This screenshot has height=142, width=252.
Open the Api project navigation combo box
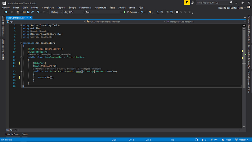(x=46, y=22)
